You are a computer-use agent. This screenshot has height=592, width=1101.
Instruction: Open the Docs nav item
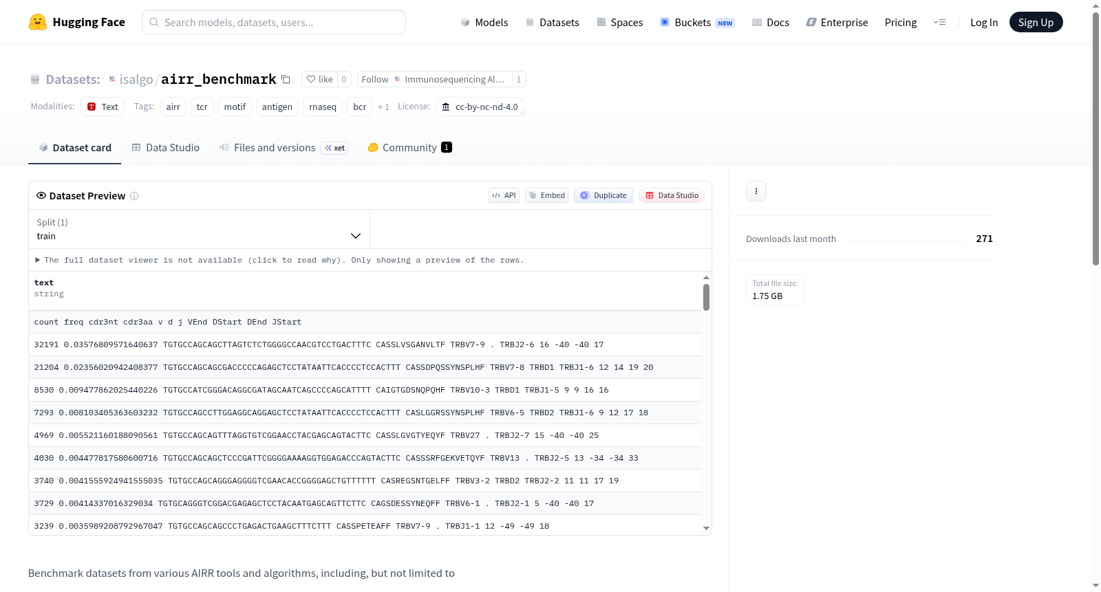click(771, 22)
